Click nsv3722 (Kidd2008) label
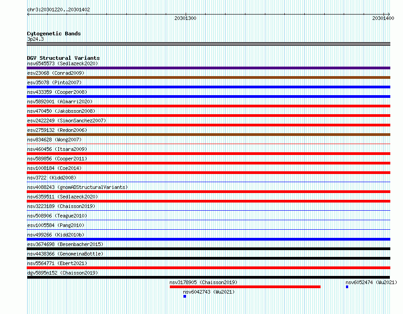 [52, 178]
